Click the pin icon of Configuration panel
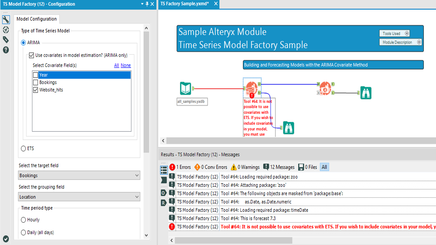This screenshot has width=436, height=245. tap(147, 4)
